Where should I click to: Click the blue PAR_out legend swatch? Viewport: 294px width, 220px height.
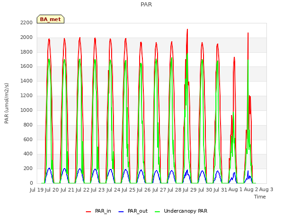(x=121, y=212)
